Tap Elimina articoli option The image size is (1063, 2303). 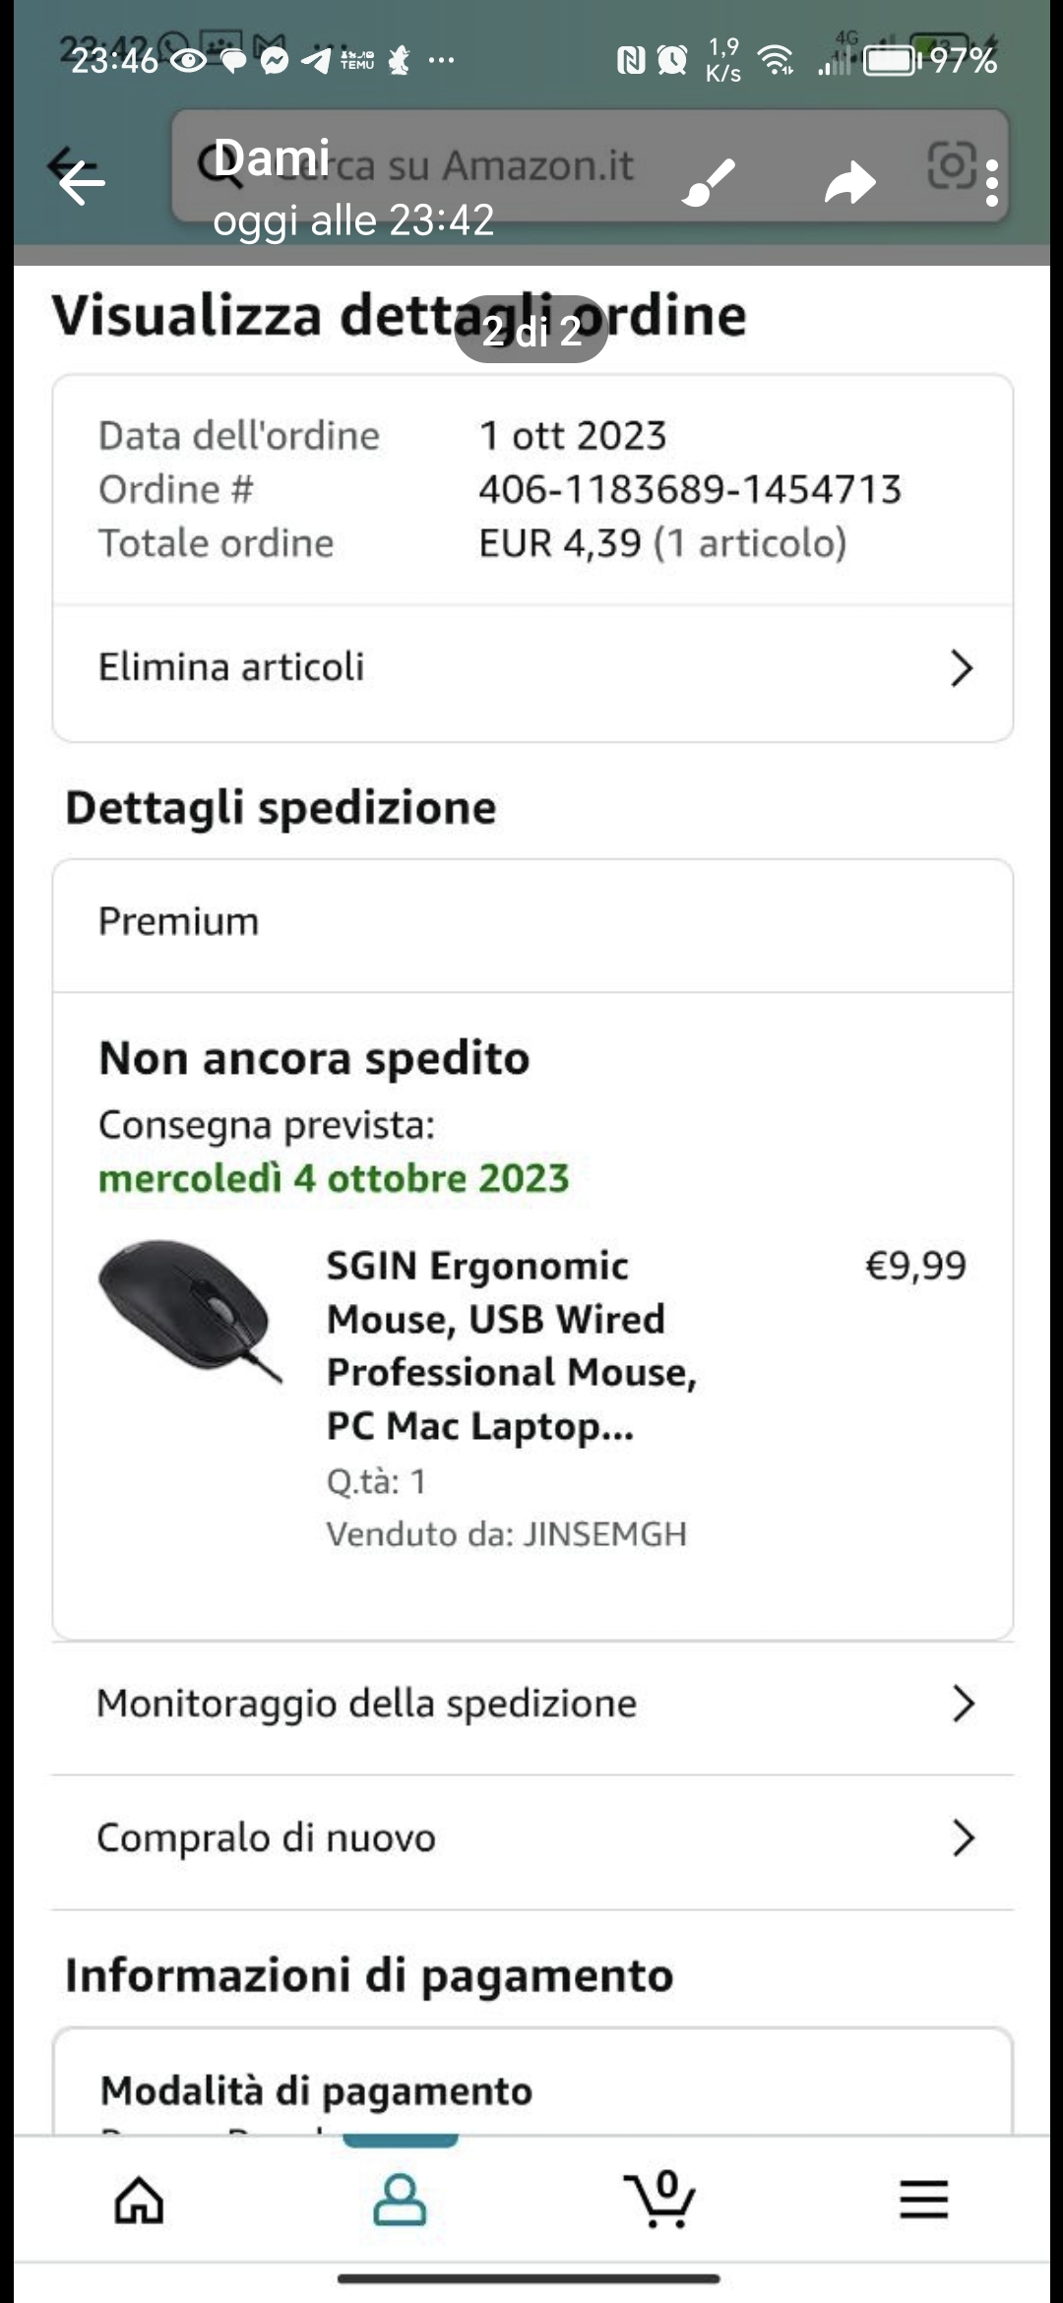tap(232, 667)
